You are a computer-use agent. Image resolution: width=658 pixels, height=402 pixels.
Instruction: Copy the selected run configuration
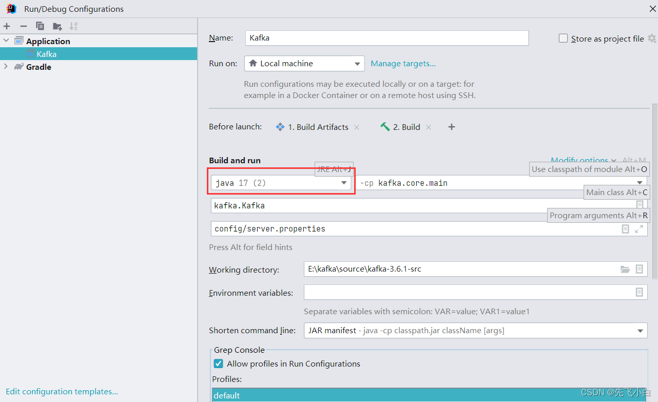[x=40, y=26]
